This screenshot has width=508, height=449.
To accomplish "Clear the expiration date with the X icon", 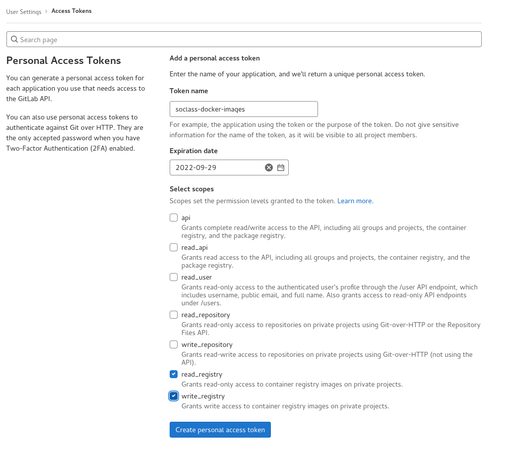I will point(269,168).
